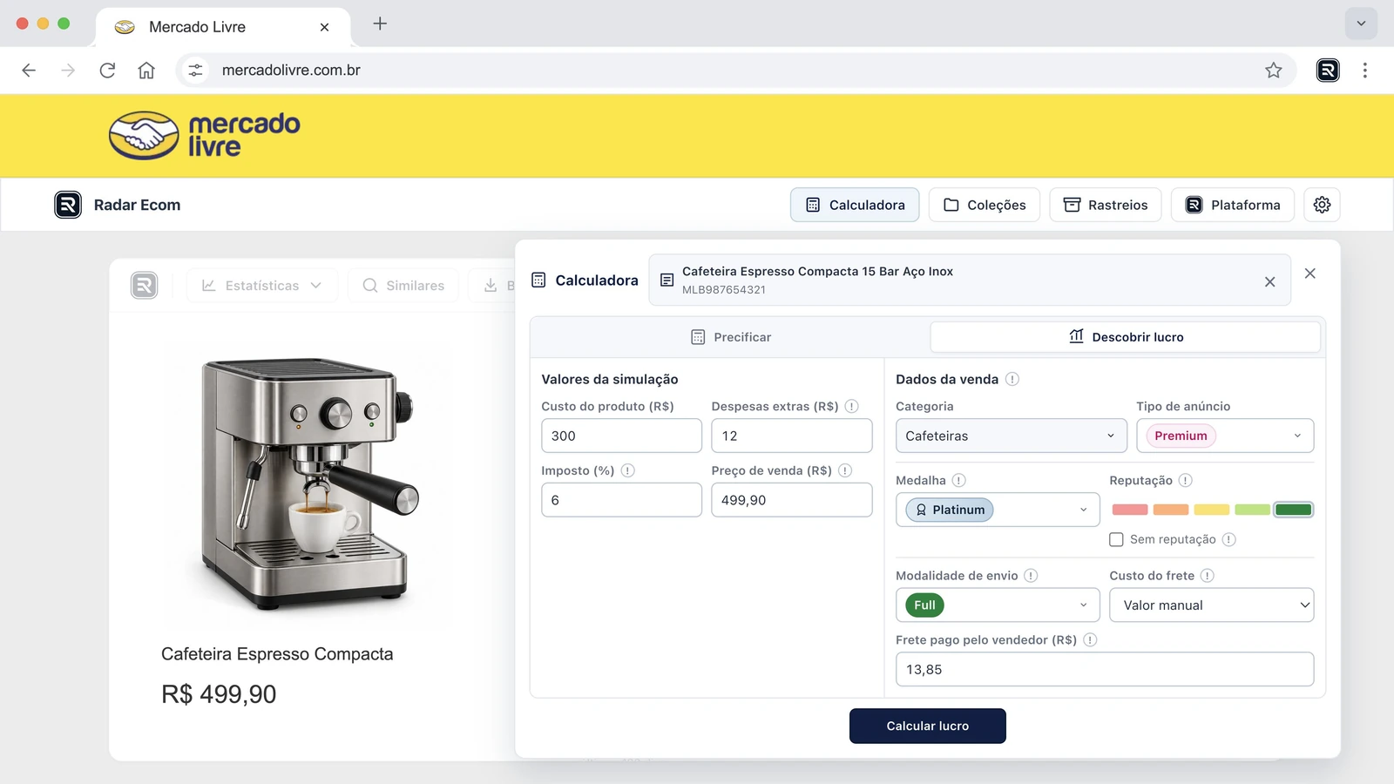
Task: Click the info icon next to Medalha
Action: (958, 480)
